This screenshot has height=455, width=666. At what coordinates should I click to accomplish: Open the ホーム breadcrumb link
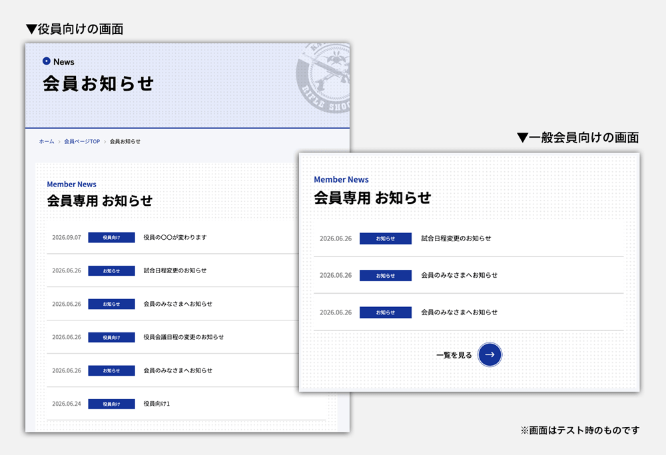(47, 141)
